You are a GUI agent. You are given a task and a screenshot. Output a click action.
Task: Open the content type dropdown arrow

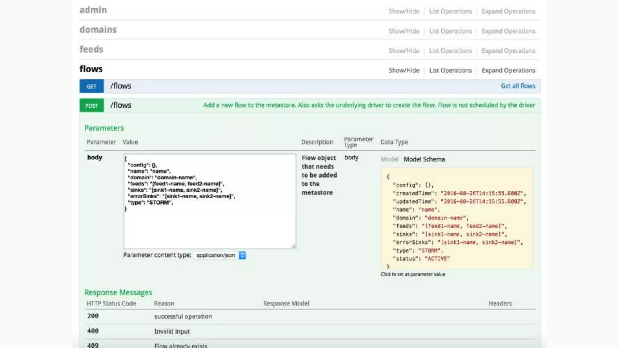tap(242, 255)
